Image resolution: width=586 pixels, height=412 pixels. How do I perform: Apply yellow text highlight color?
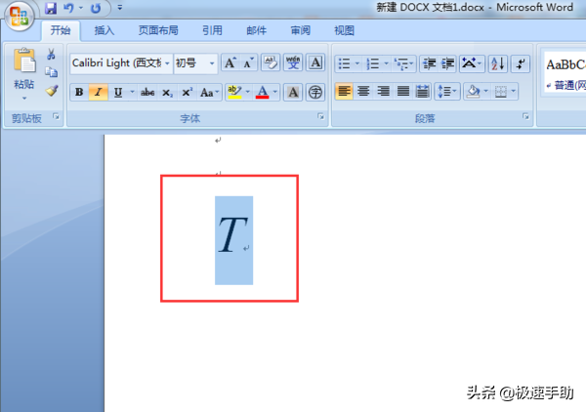(234, 92)
